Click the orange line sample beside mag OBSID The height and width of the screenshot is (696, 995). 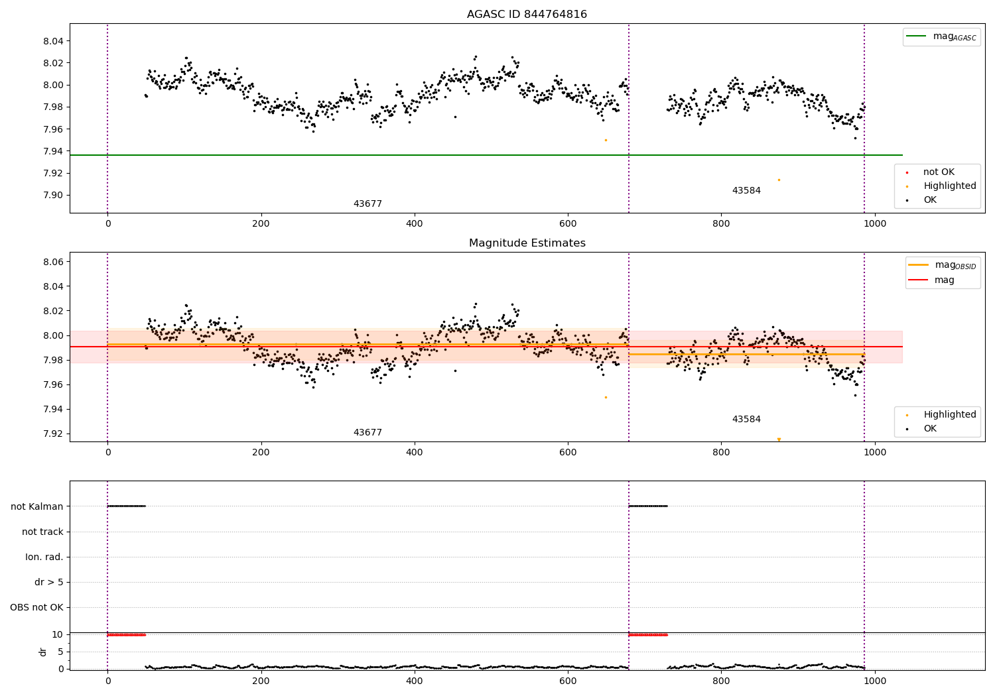click(x=918, y=265)
